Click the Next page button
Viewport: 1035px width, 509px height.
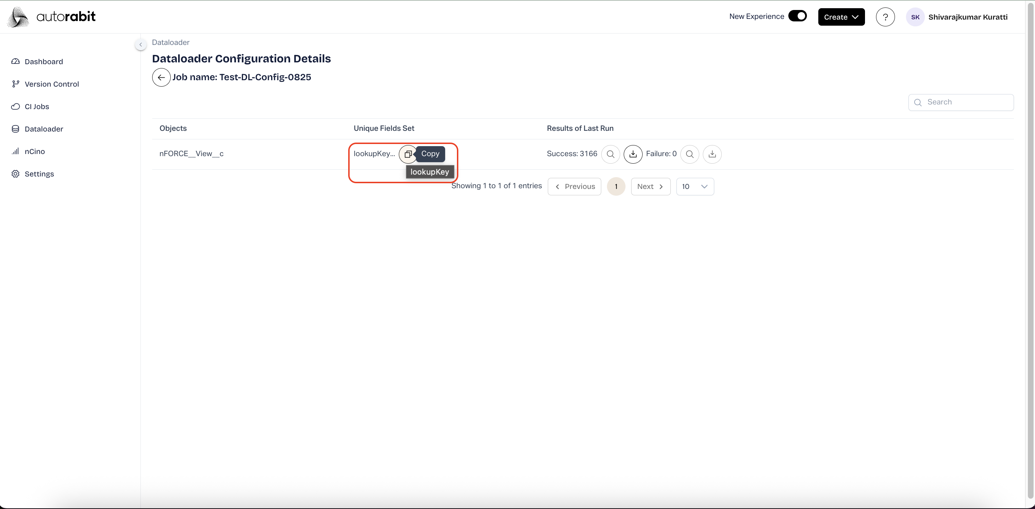650,186
